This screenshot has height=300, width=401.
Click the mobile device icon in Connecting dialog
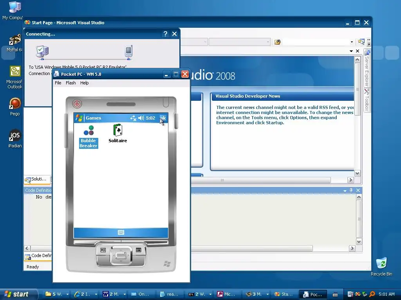pyautogui.click(x=128, y=52)
